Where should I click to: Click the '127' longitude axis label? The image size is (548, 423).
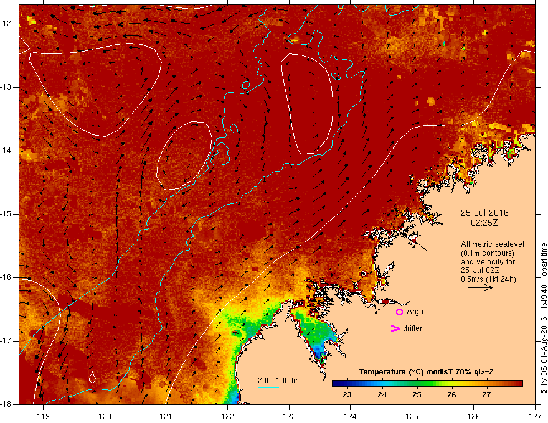(535, 416)
